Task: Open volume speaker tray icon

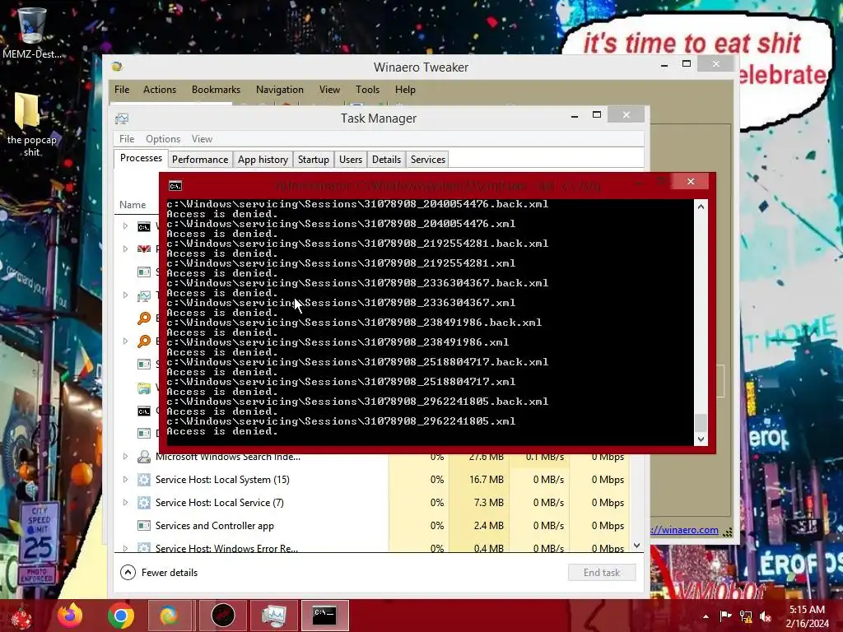Action: point(766,616)
